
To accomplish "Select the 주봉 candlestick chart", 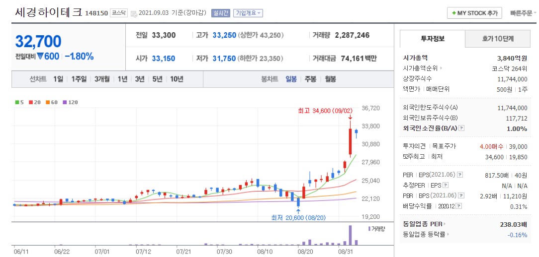I will 310,79.
